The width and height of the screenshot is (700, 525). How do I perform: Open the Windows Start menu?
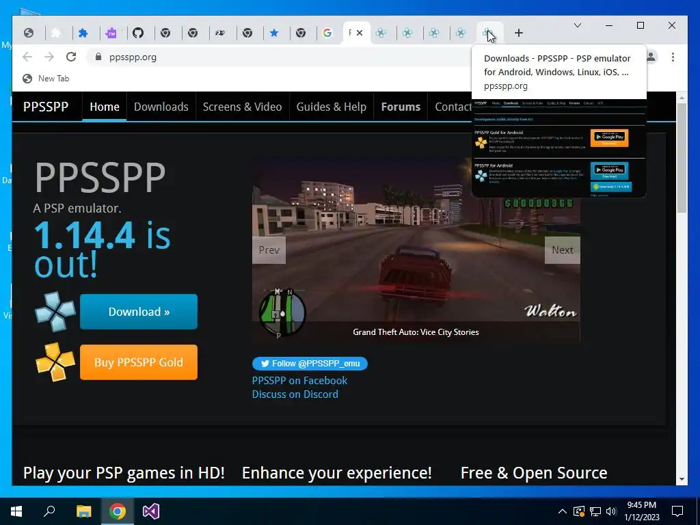16,511
